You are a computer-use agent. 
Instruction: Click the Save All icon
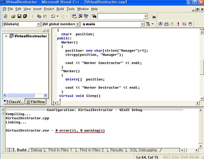coord(25,16)
